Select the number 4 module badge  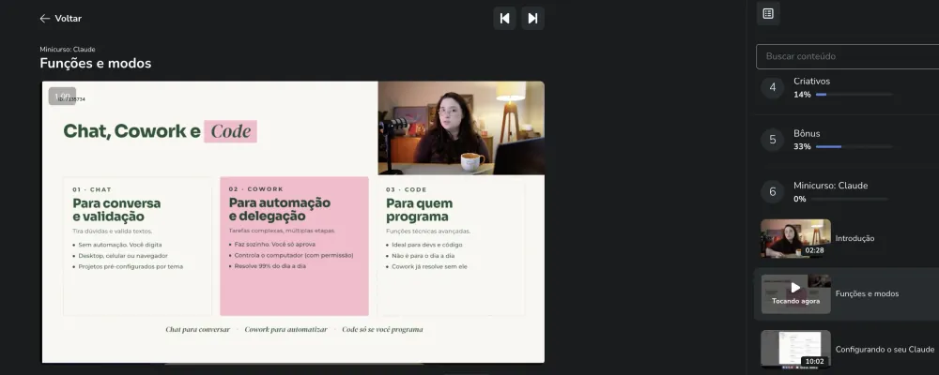pos(772,87)
